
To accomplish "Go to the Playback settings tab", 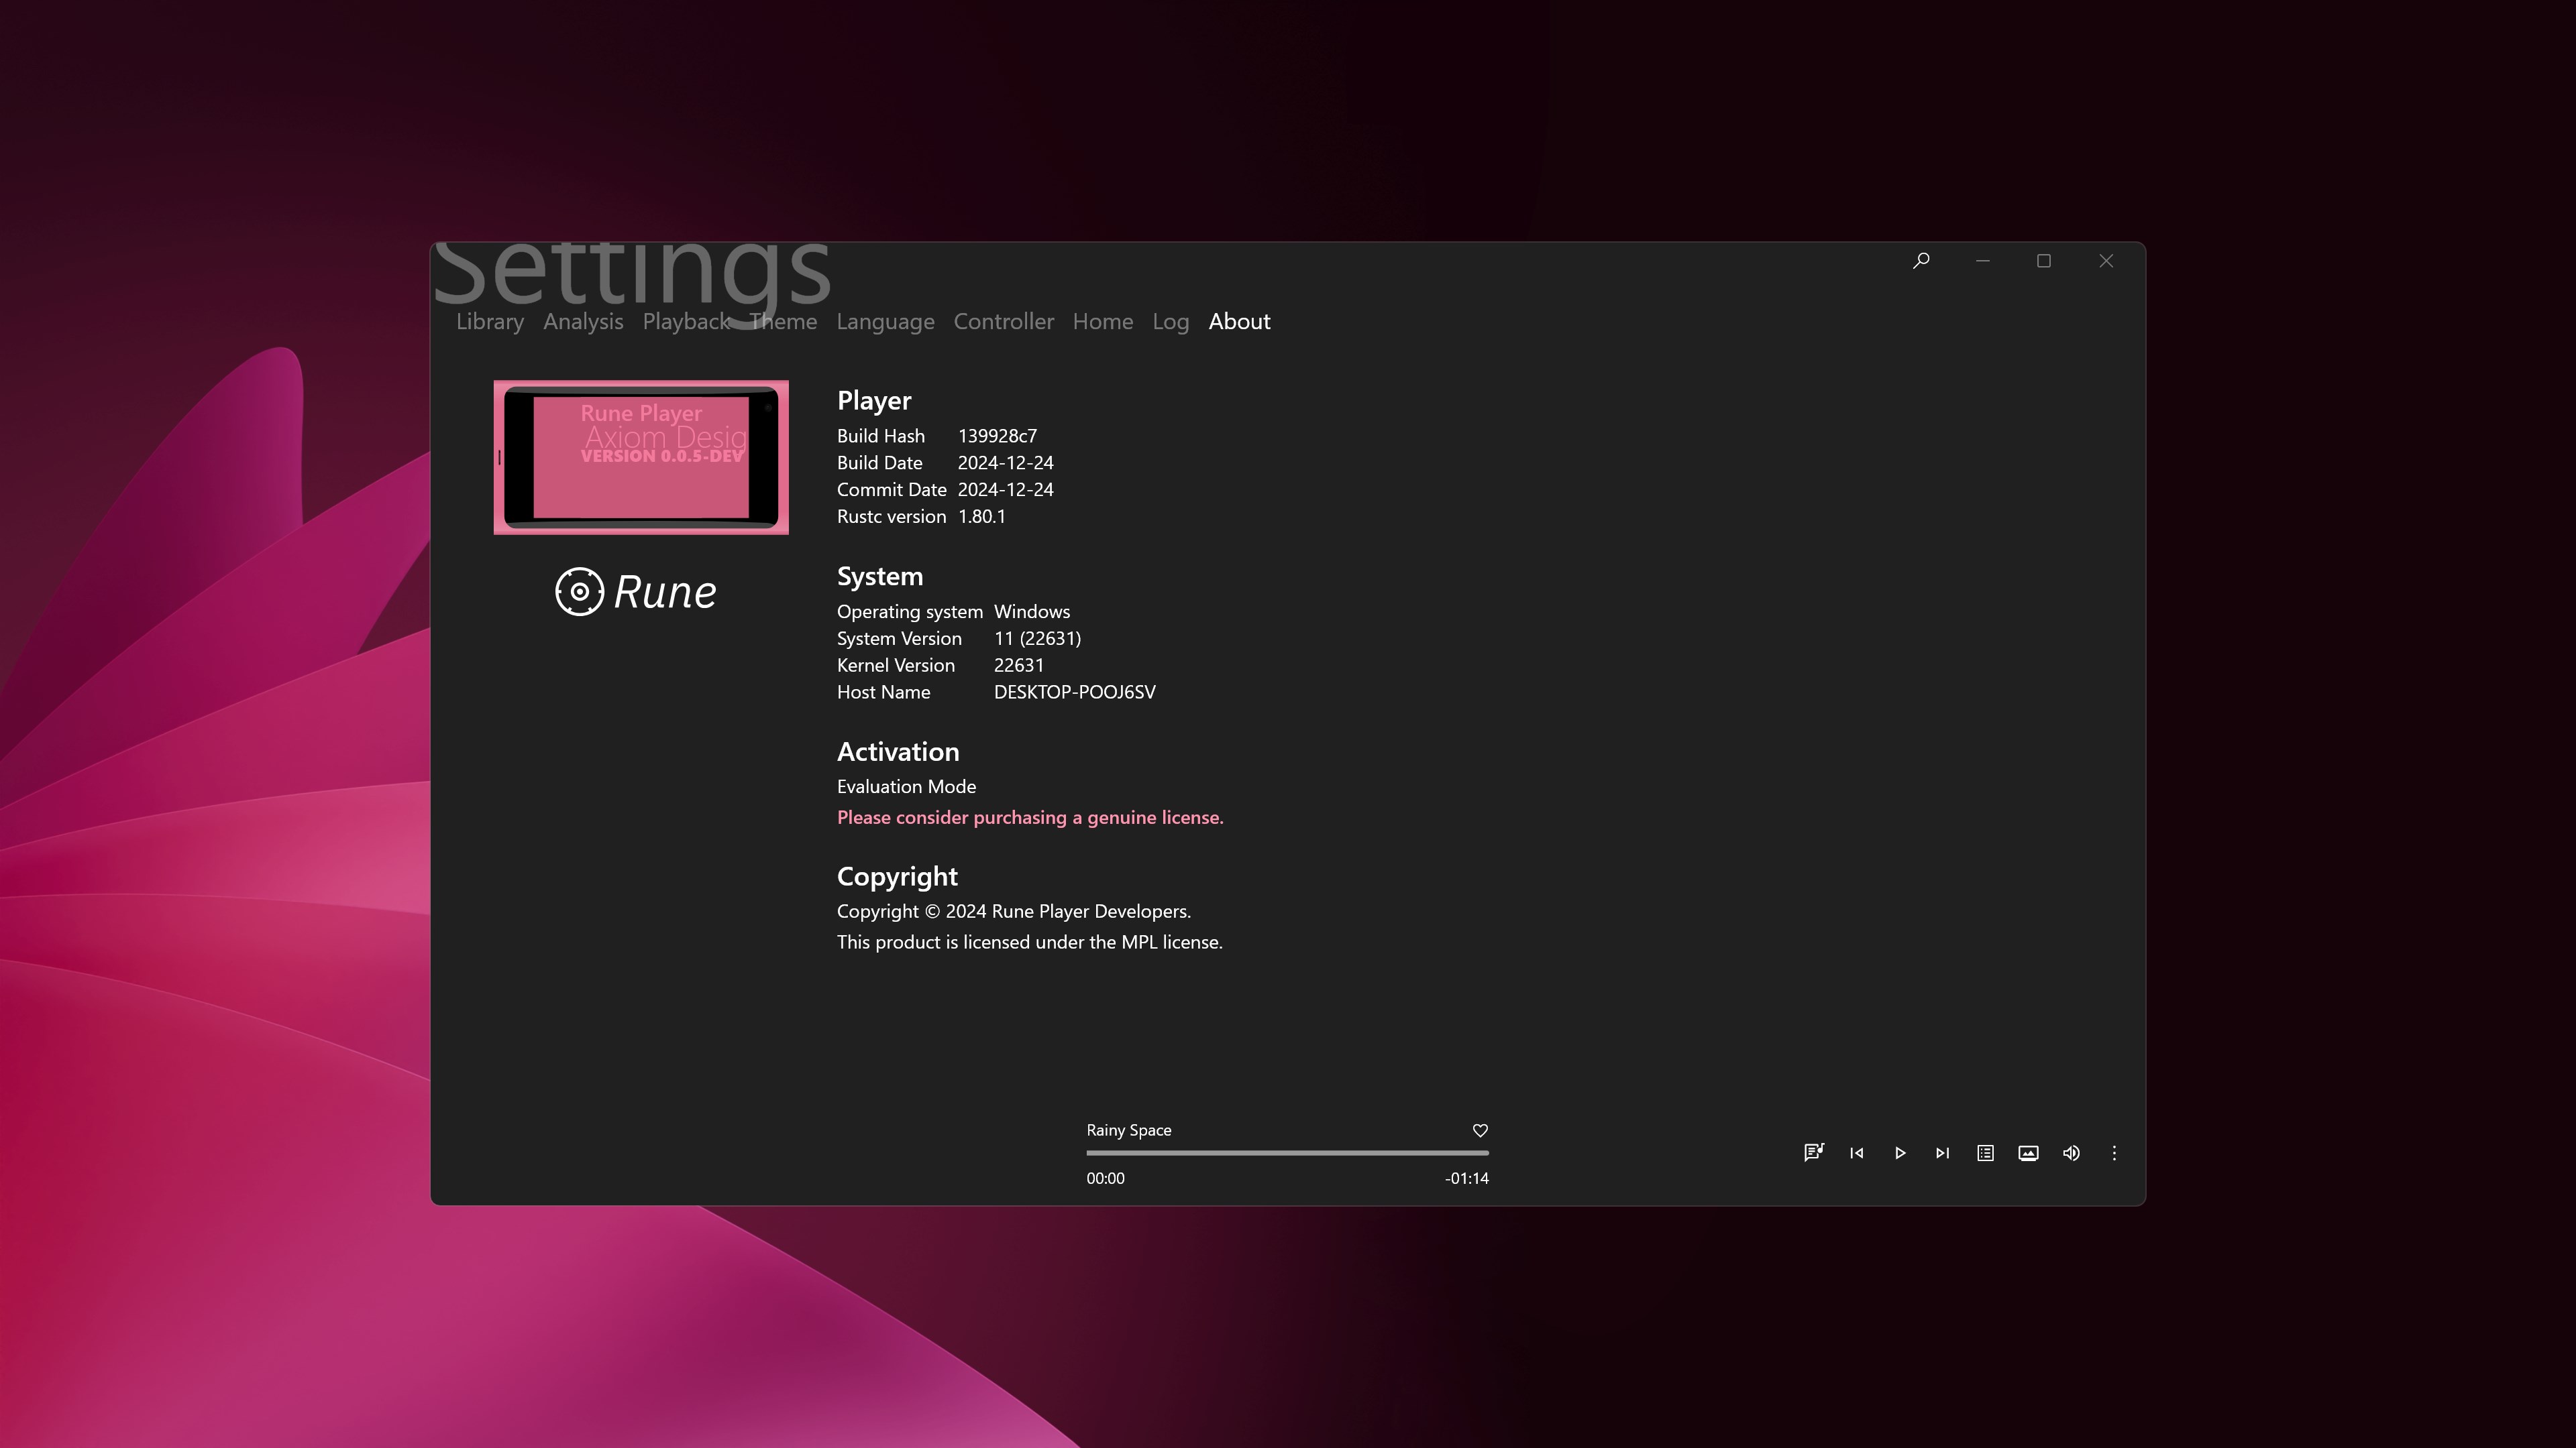I will [685, 322].
